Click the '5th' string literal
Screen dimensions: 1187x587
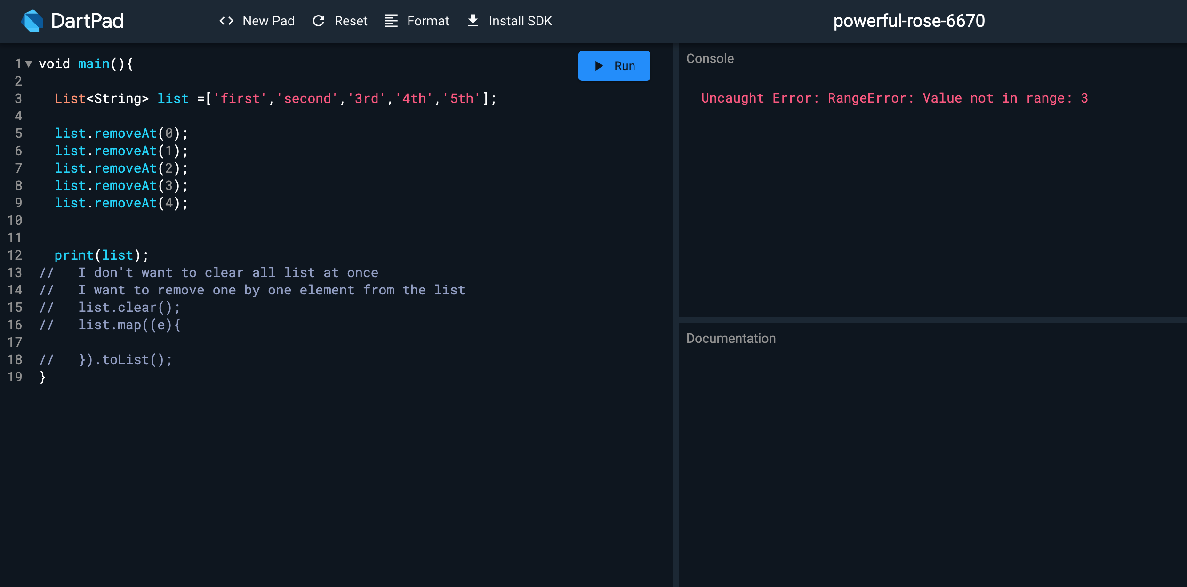tap(461, 99)
